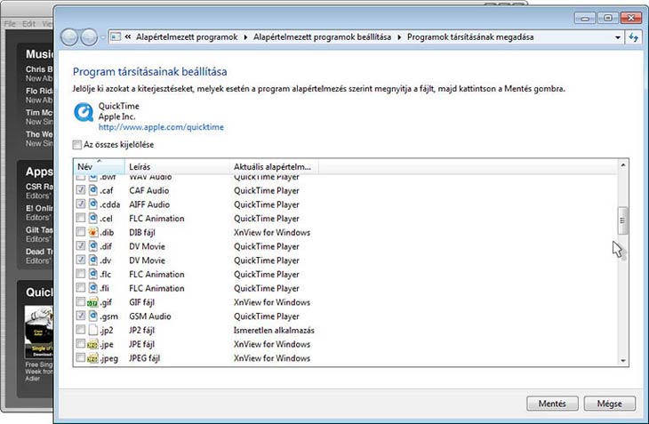Check the .cel extension checkbox
The width and height of the screenshot is (649, 424).
click(x=81, y=218)
